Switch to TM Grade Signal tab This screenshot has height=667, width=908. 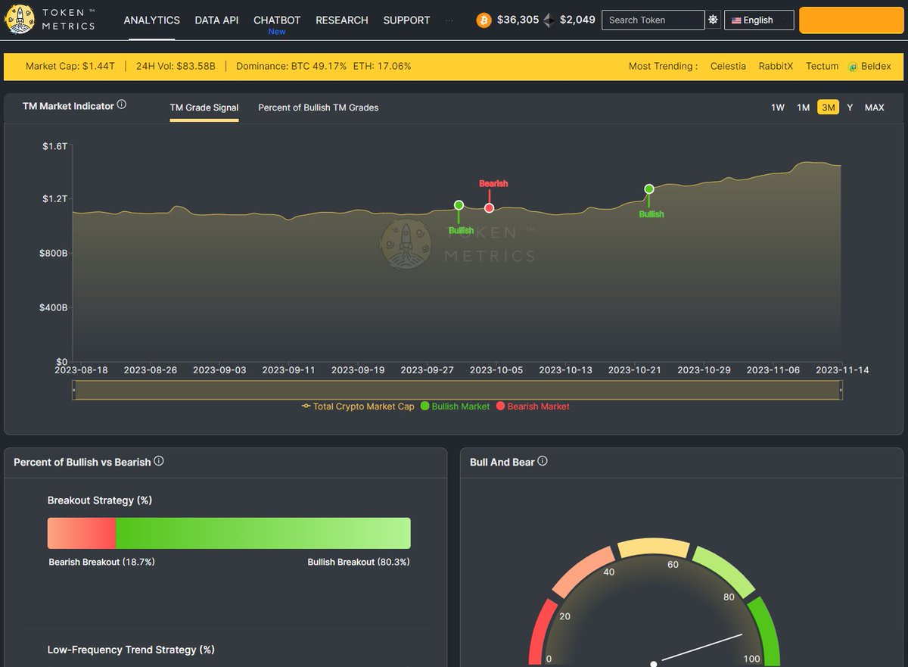pos(204,108)
